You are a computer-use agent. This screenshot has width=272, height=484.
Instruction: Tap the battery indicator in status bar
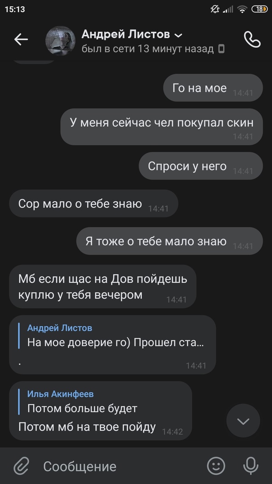pos(259,9)
